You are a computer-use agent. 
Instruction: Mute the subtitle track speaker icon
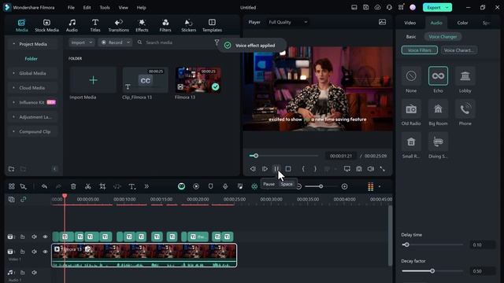(34, 237)
